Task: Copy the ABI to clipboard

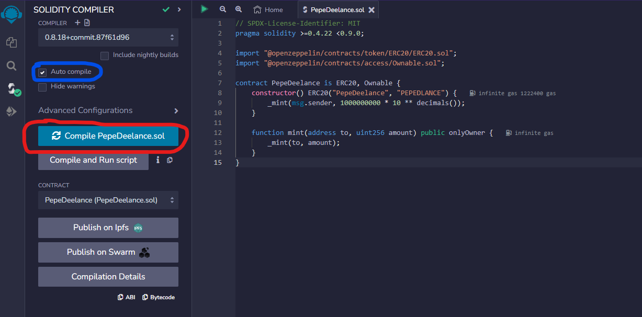Action: click(x=126, y=297)
